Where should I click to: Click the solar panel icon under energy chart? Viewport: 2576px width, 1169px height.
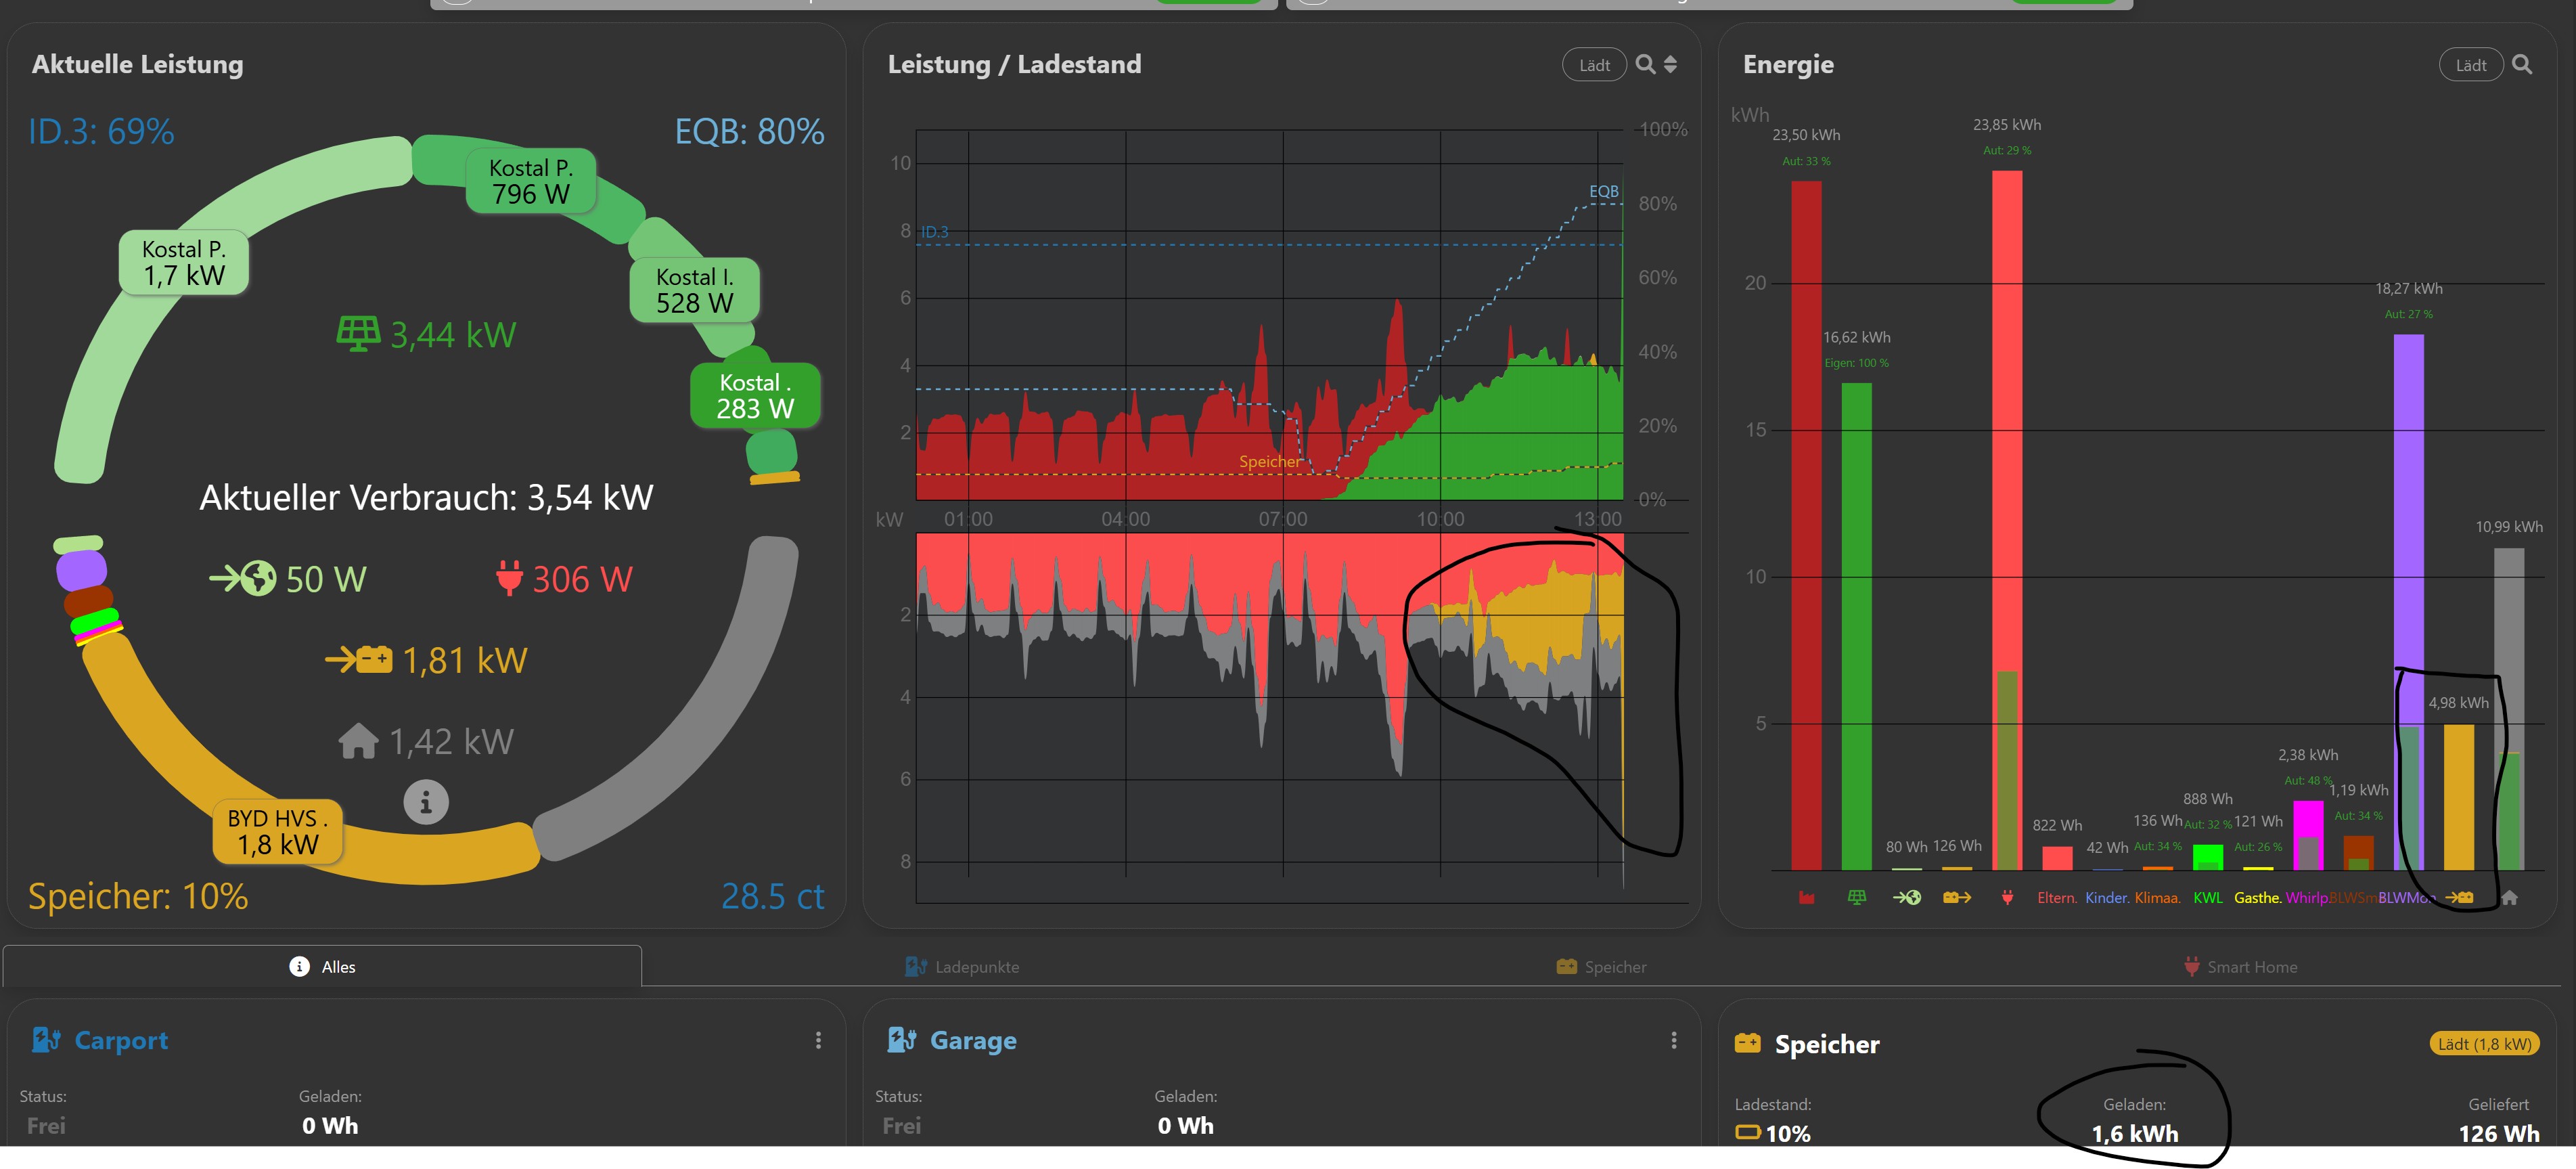click(1856, 897)
